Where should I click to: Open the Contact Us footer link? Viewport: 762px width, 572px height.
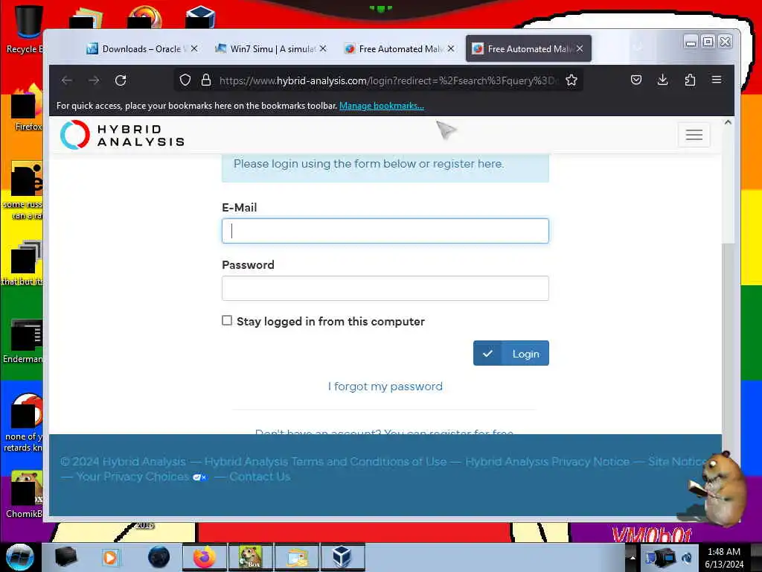(260, 477)
